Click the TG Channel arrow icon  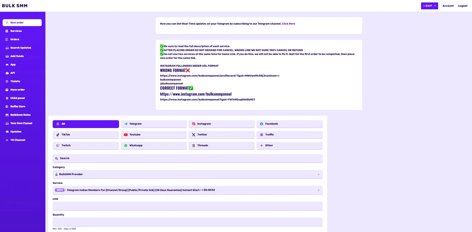[7, 140]
